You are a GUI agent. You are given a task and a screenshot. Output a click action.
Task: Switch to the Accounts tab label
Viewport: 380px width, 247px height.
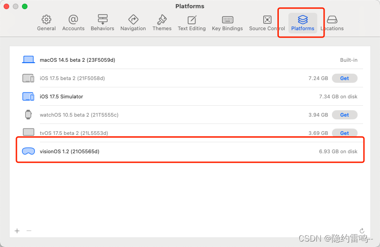click(x=73, y=28)
